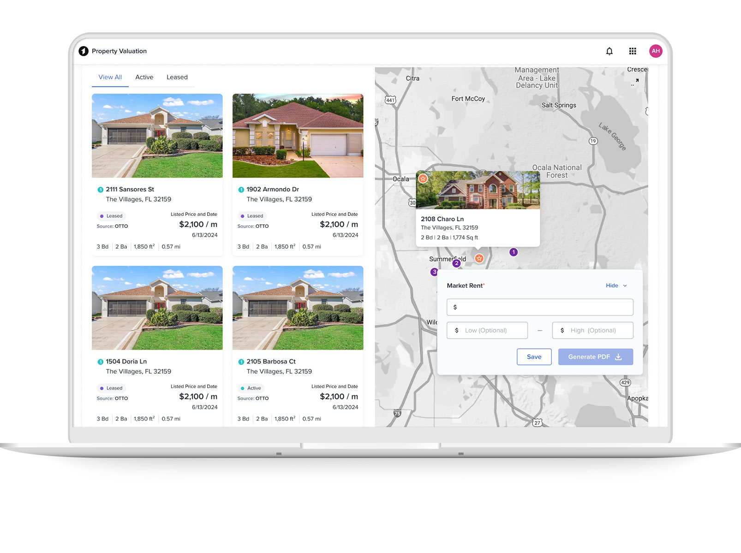The width and height of the screenshot is (741, 553).
Task: Select the View All tab
Action: click(x=110, y=77)
